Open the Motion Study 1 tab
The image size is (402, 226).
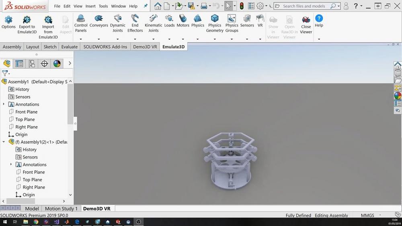(60, 209)
